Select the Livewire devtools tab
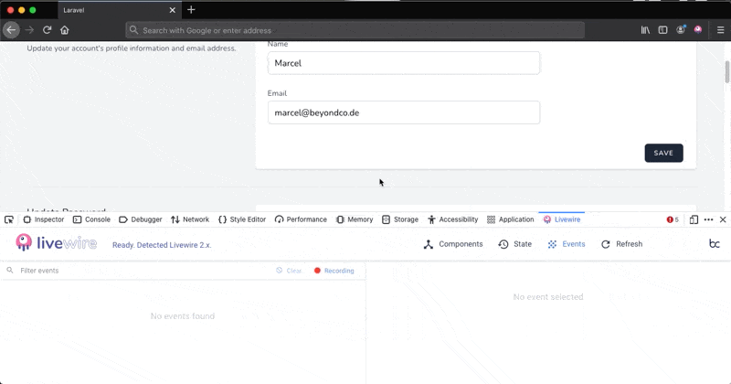This screenshot has width=731, height=384. (562, 219)
